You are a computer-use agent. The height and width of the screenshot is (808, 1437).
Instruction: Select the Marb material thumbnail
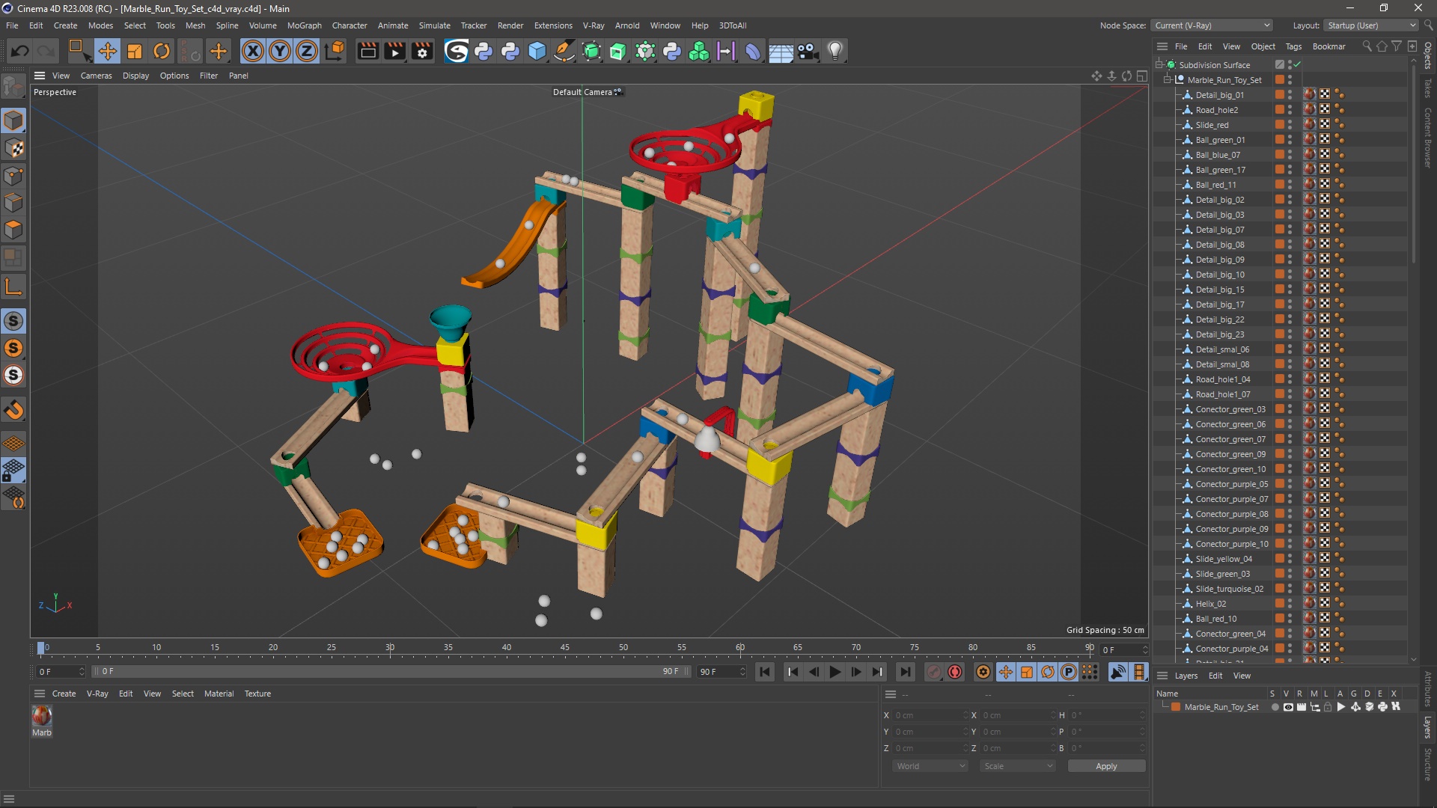click(42, 716)
